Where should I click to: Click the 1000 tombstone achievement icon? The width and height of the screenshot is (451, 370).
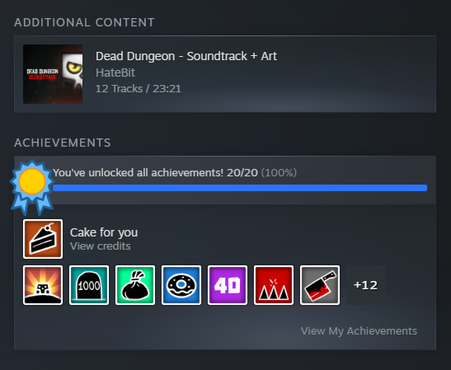point(89,285)
